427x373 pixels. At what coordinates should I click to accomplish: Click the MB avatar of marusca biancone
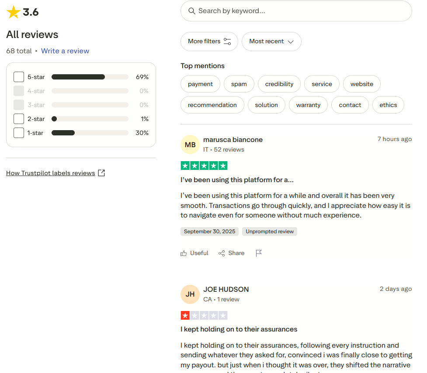[190, 145]
